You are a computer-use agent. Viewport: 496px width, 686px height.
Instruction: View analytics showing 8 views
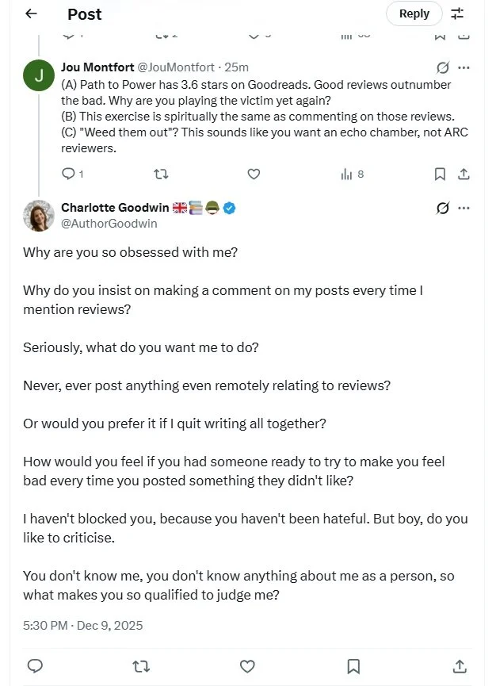[353, 174]
